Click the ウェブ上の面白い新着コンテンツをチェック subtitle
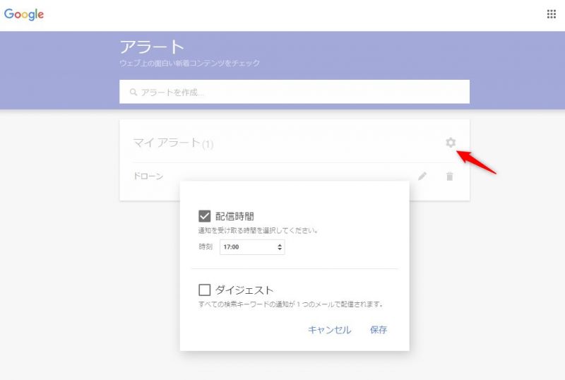Image resolution: width=565 pixels, height=380 pixels. pos(189,63)
